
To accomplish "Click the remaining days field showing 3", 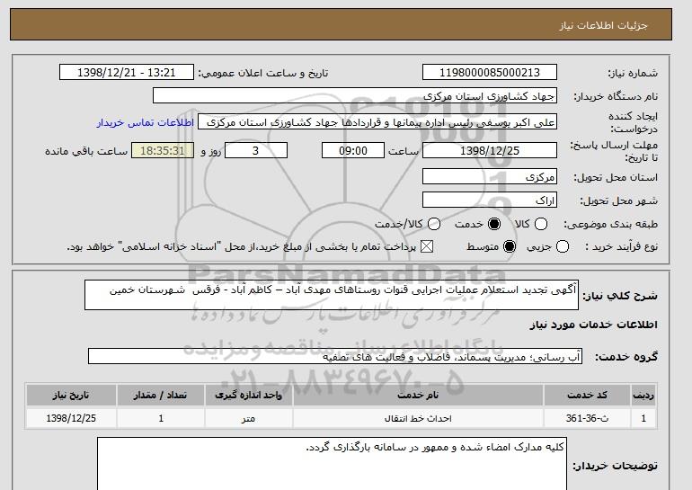I will pyautogui.click(x=256, y=150).
